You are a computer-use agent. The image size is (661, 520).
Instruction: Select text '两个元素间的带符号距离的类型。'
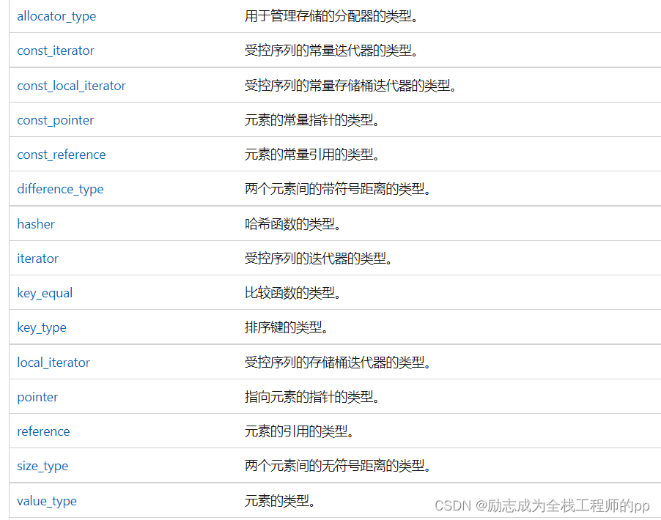pyautogui.click(x=338, y=189)
